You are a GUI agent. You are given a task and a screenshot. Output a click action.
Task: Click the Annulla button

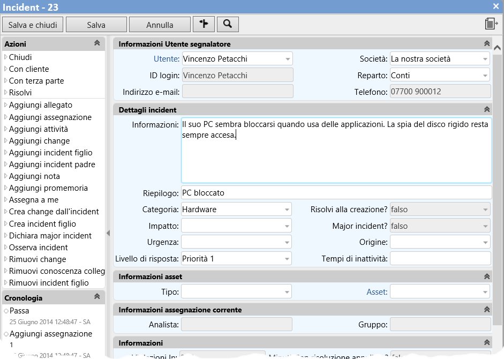160,25
